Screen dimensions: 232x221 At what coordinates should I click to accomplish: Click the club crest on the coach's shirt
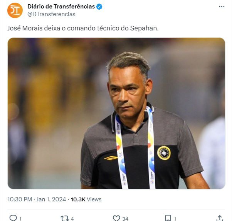(164, 153)
